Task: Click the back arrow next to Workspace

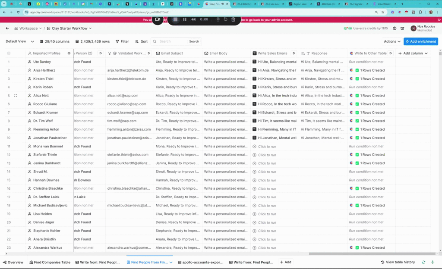Action: [7, 28]
